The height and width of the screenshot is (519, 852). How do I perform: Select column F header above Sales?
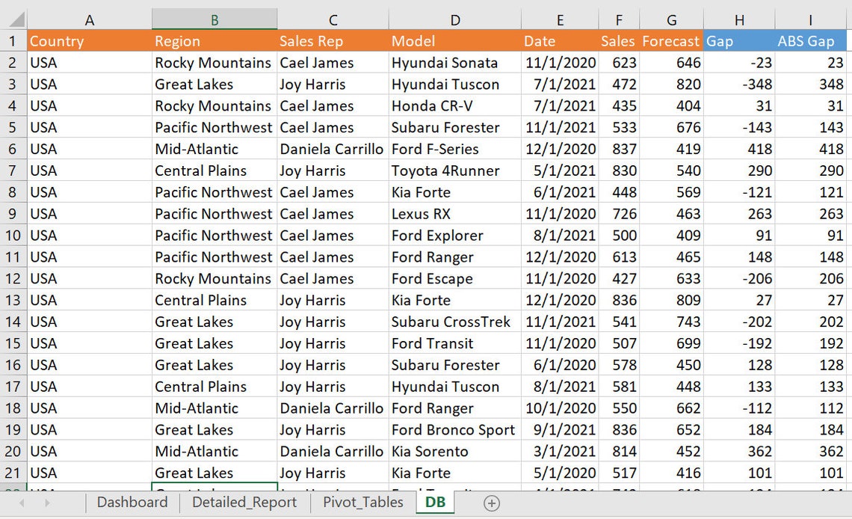click(x=618, y=19)
